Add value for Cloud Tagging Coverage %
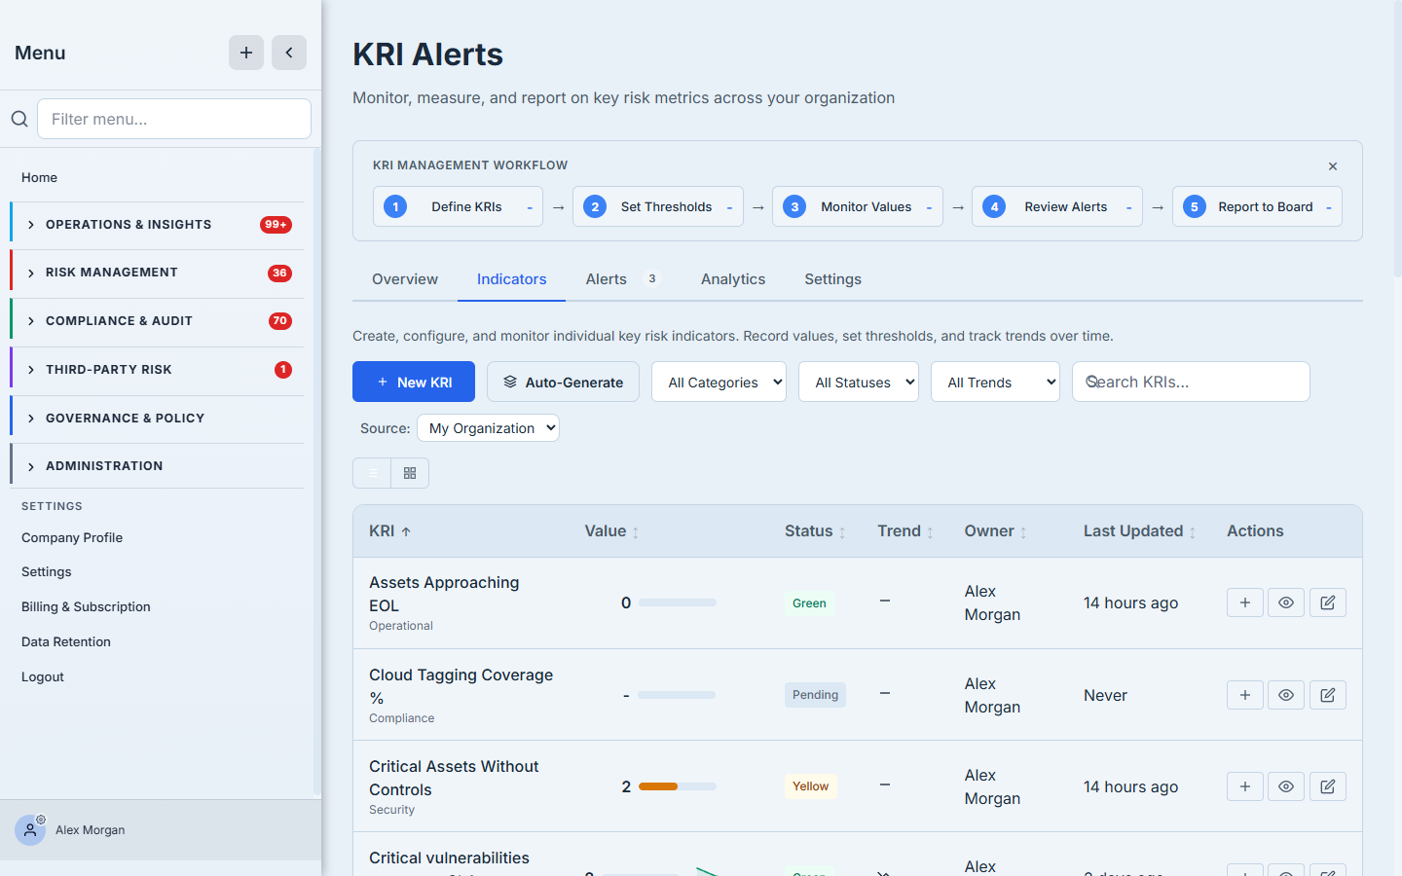 tap(1245, 695)
